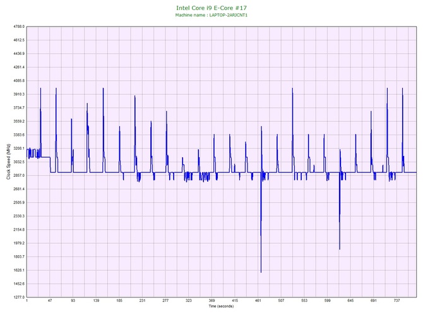Click the 4261.4 y-axis value
423x317 pixels.
click(x=18, y=67)
